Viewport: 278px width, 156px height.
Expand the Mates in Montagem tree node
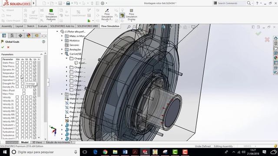pyautogui.click(x=62, y=36)
